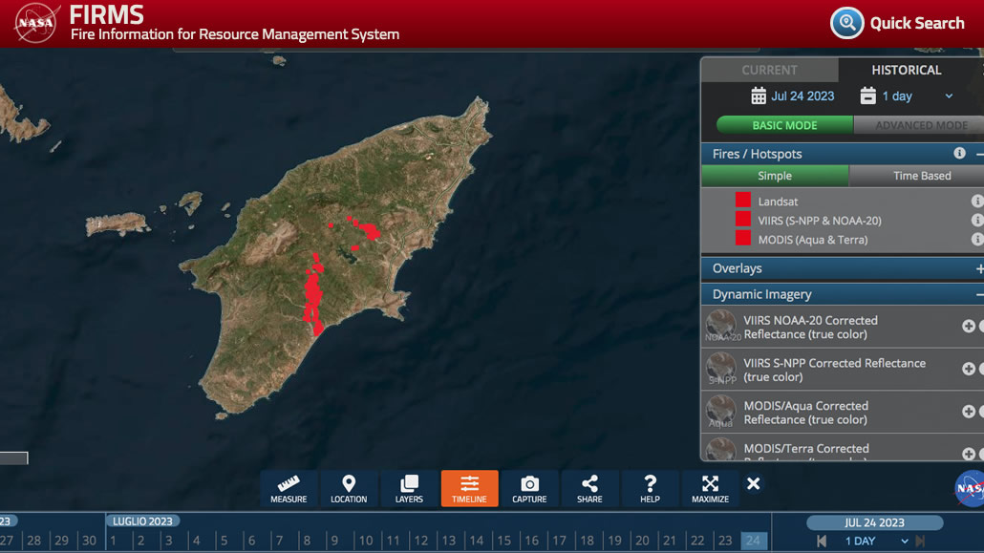Click the Landsat layer label
The image size is (984, 553).
pos(778,202)
